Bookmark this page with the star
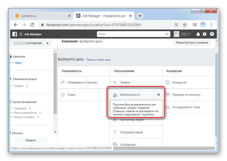 coord(184,25)
